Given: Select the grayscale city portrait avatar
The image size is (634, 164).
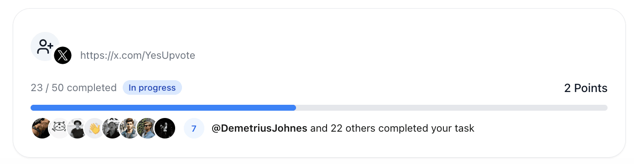Looking at the screenshot, I should coord(112,128).
